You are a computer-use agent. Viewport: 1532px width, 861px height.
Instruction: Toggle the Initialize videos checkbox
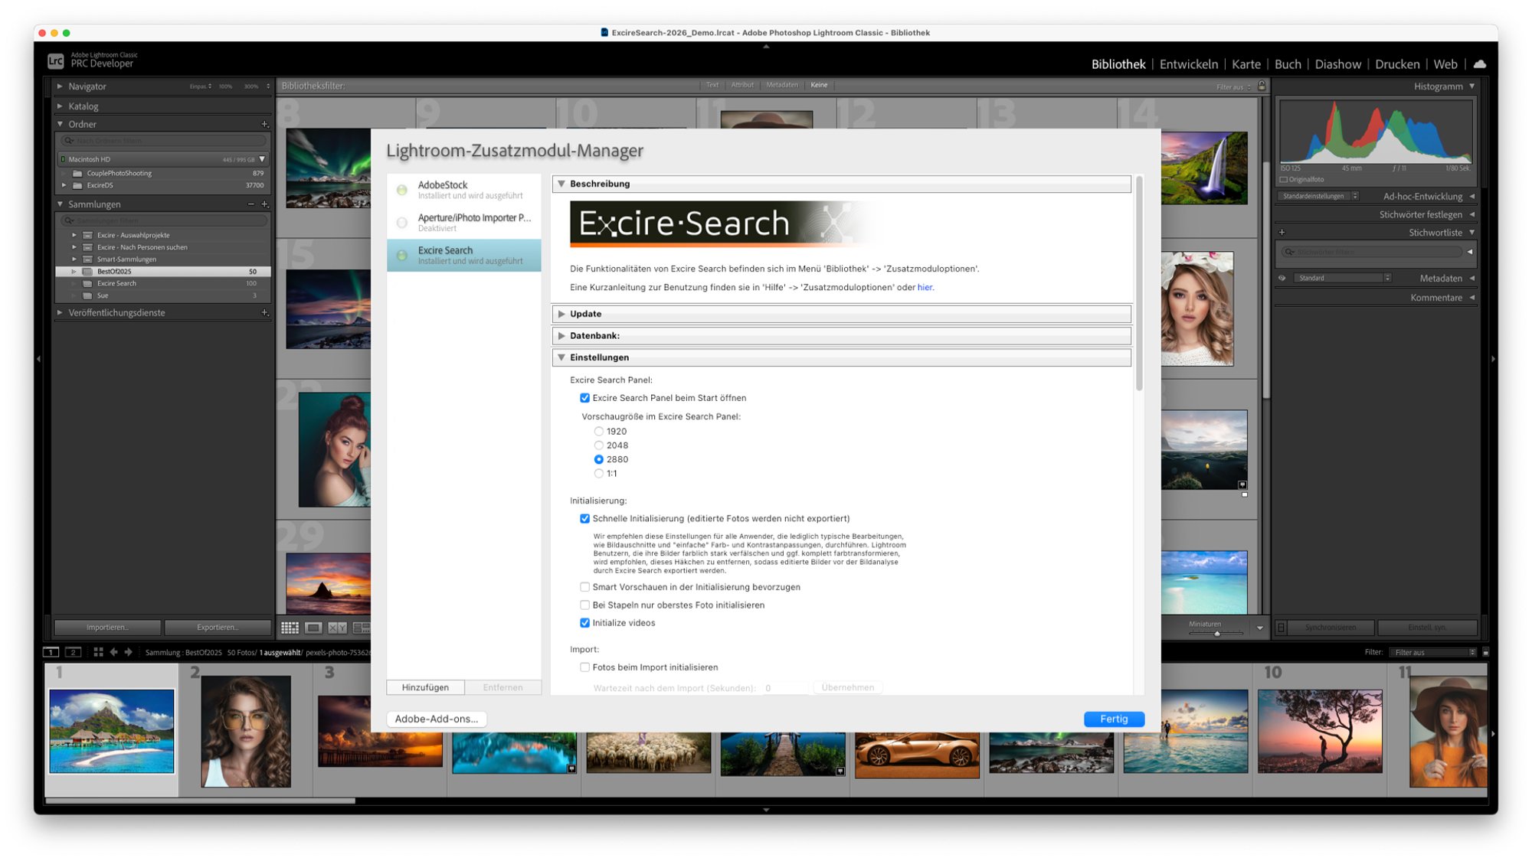pos(584,623)
